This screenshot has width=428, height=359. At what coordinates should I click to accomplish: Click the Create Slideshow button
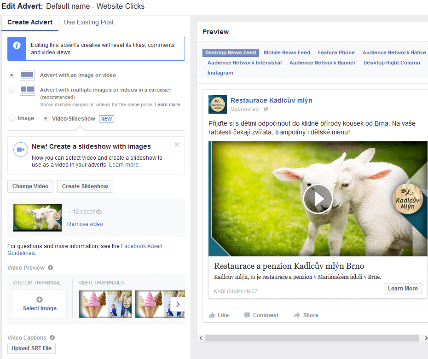point(85,186)
